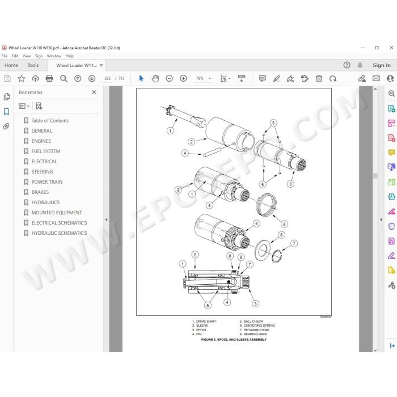Send file by email envelope icon

pyautogui.click(x=376, y=78)
